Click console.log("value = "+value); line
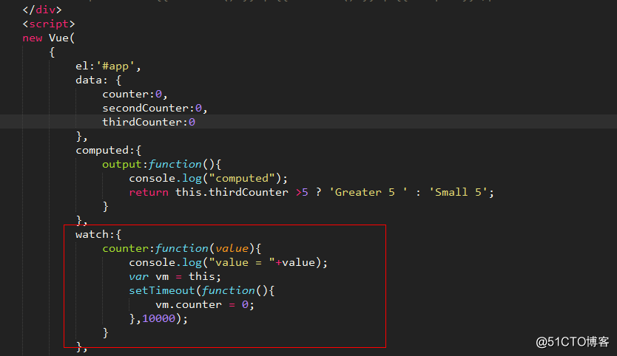This screenshot has width=617, height=356. [228, 262]
